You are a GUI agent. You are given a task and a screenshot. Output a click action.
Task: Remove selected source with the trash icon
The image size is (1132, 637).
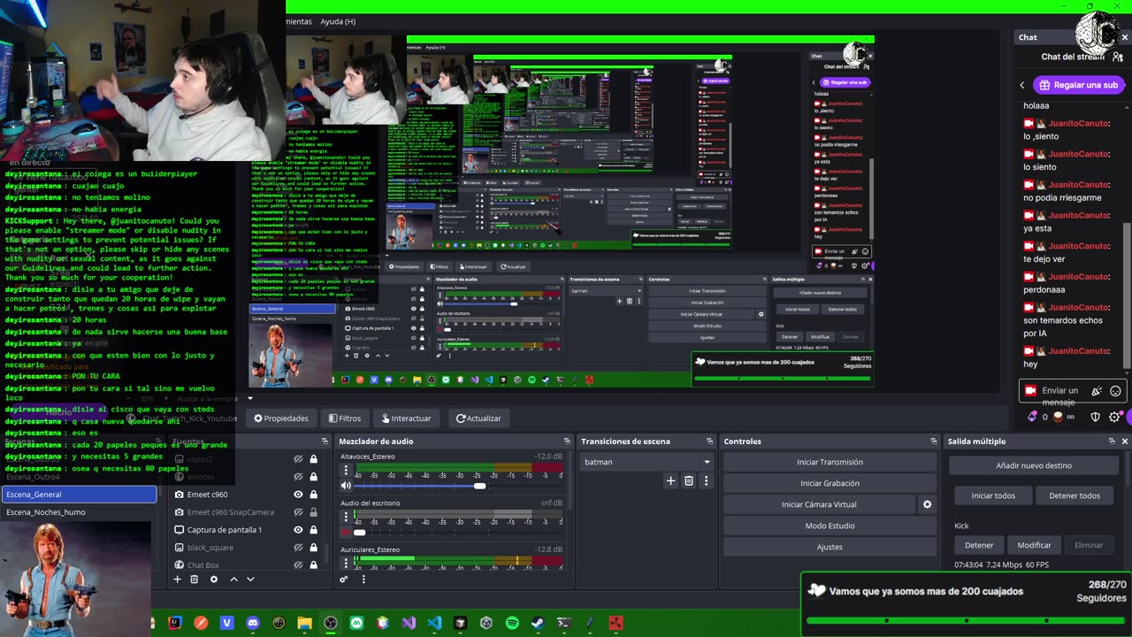click(195, 579)
